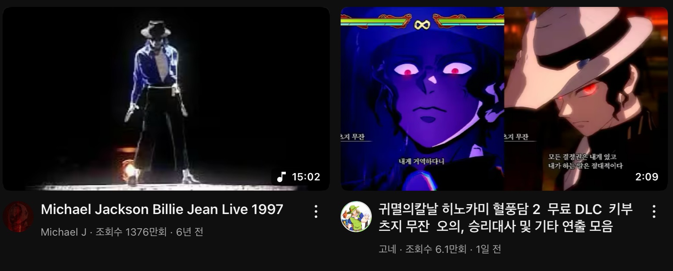The image size is (673, 271).
Task: Play the Michael Jackson Billie Jean thumbnail
Action: point(166,99)
